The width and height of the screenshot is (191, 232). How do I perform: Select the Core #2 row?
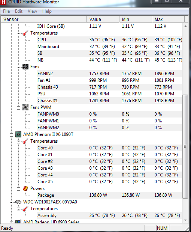(x=109, y=161)
